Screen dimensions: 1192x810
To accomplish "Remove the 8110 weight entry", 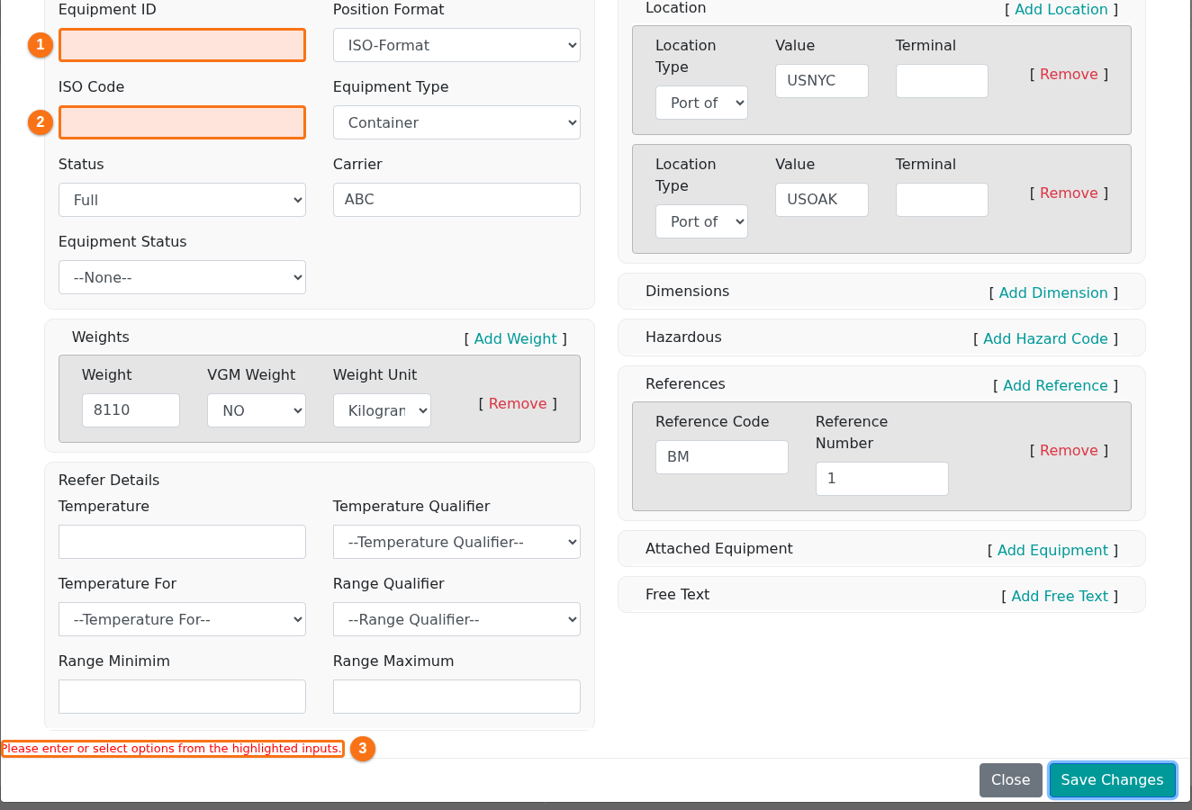I will pyautogui.click(x=518, y=403).
